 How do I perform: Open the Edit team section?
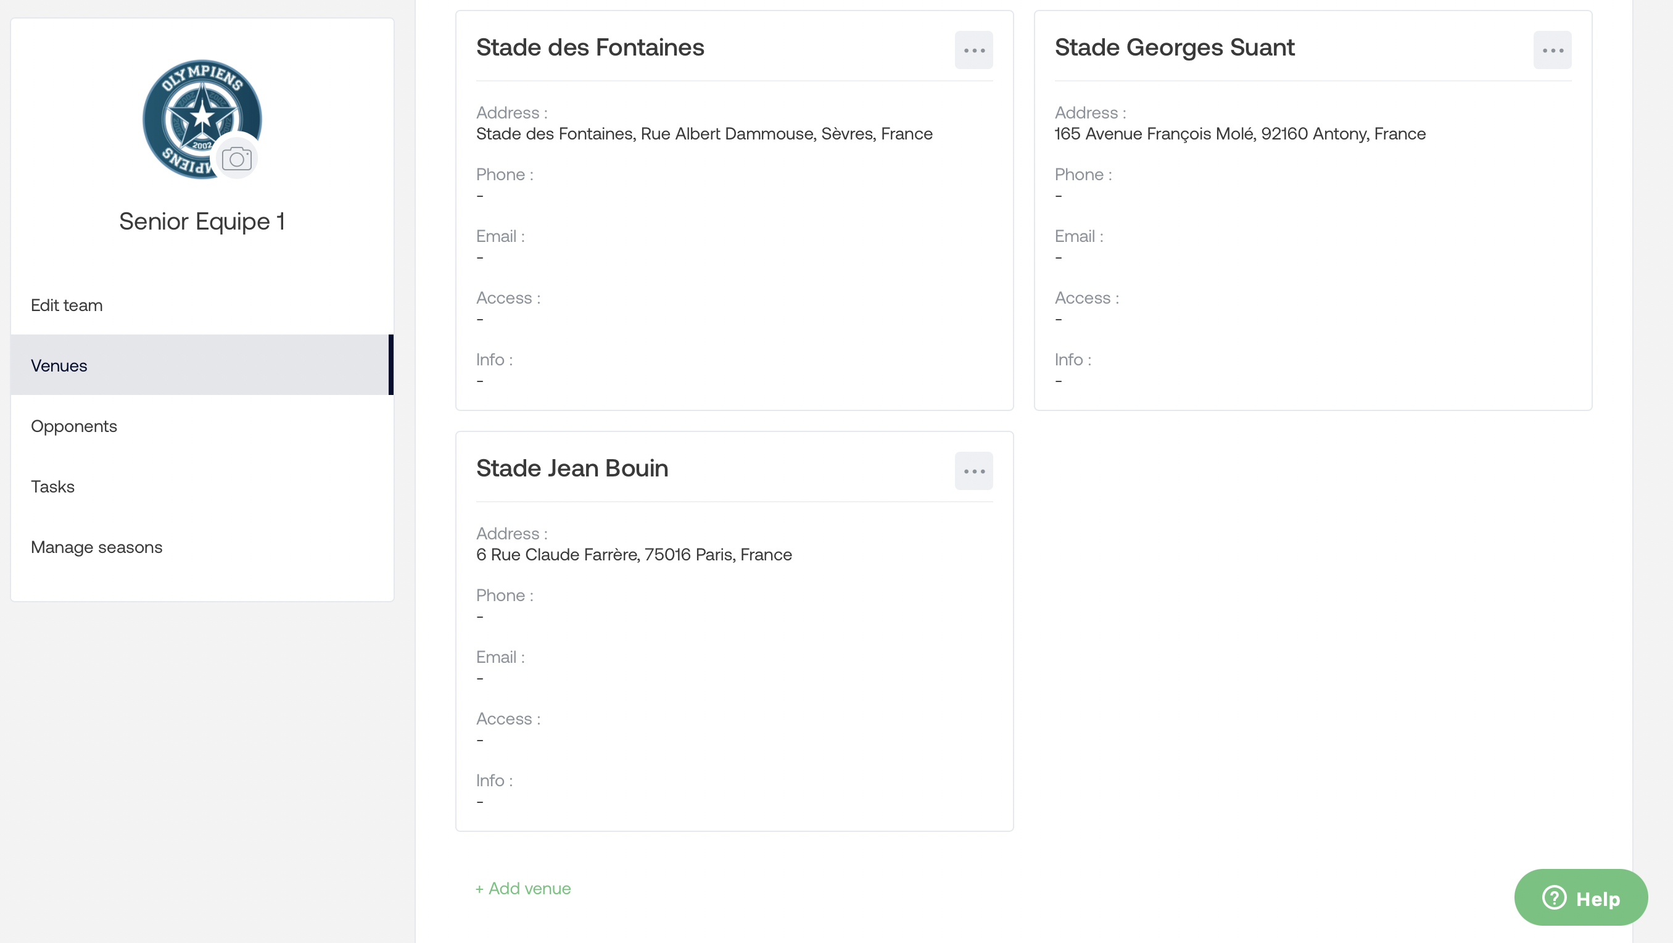pos(67,305)
